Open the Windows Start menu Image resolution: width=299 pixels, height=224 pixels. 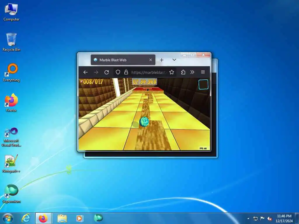click(x=8, y=218)
